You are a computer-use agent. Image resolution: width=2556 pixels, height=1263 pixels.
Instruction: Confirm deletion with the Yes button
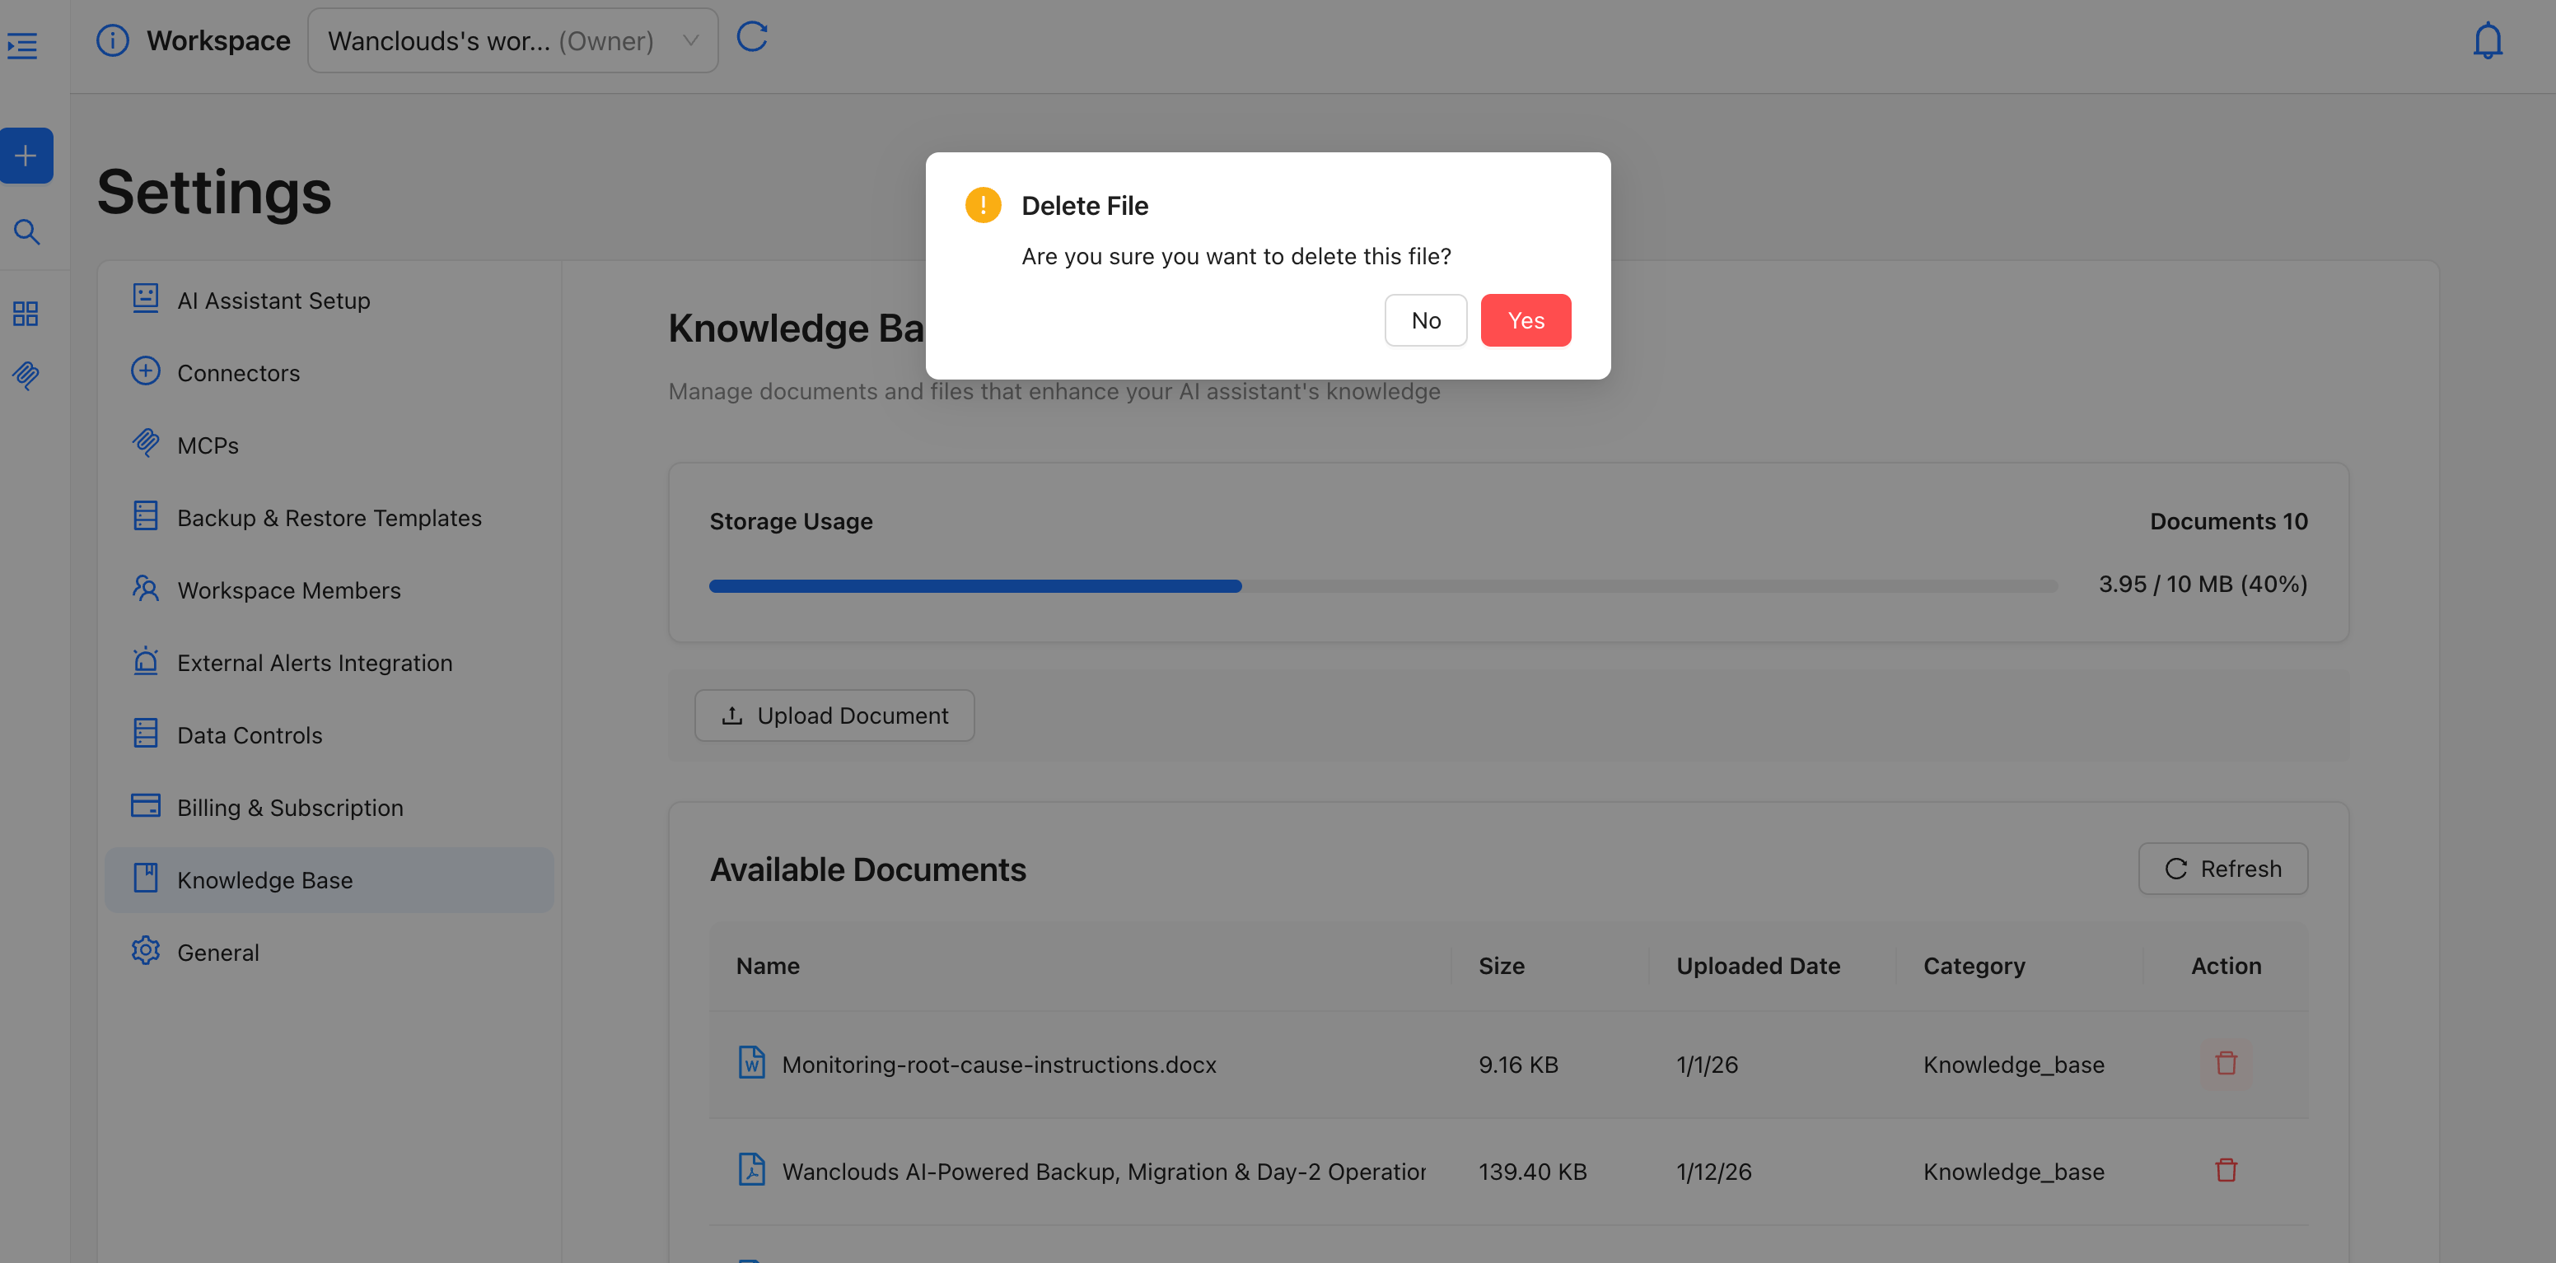click(x=1525, y=320)
